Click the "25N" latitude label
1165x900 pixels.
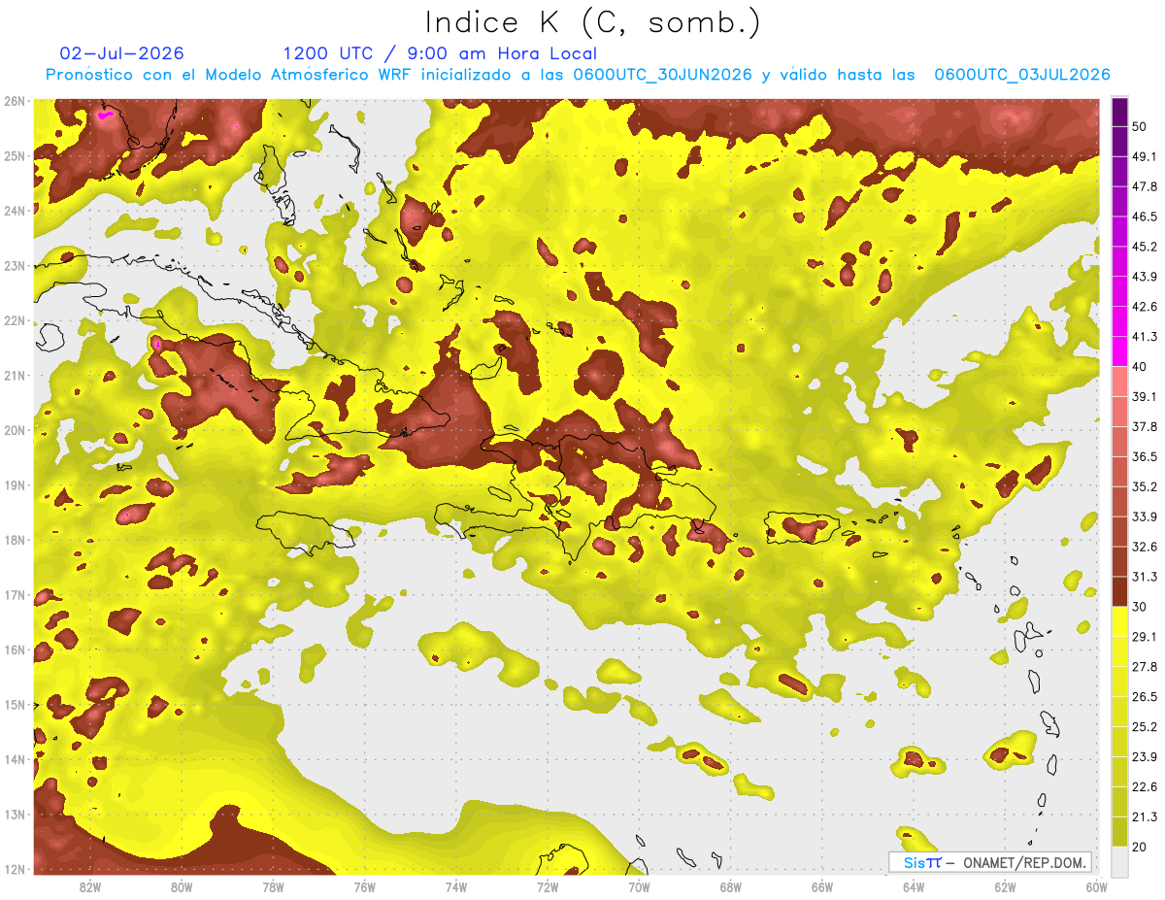point(15,155)
